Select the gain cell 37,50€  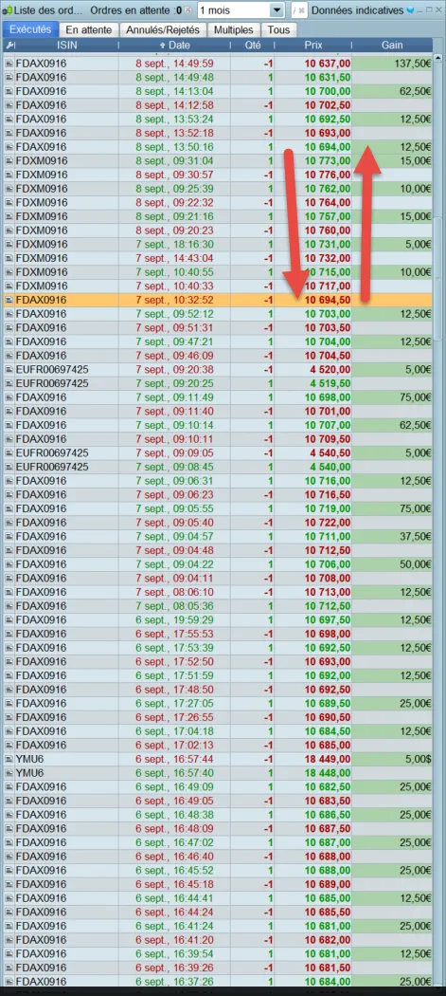(x=393, y=537)
